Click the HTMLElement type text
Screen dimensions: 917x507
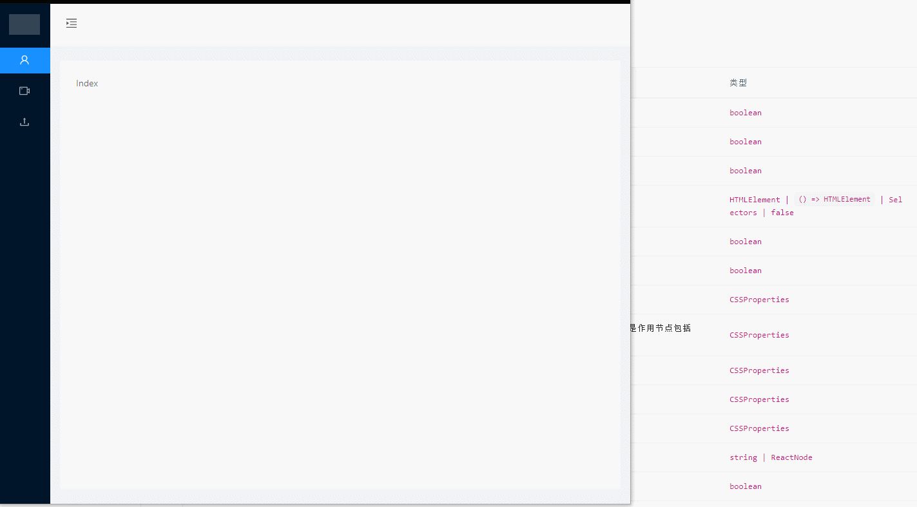click(755, 200)
